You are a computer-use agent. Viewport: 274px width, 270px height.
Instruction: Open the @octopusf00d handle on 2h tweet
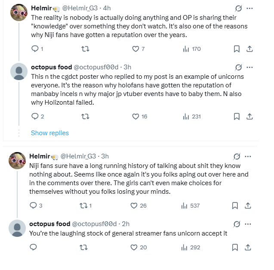[94, 224]
